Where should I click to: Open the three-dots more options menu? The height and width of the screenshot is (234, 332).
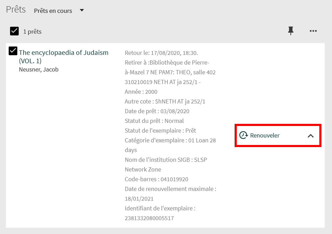(x=313, y=31)
